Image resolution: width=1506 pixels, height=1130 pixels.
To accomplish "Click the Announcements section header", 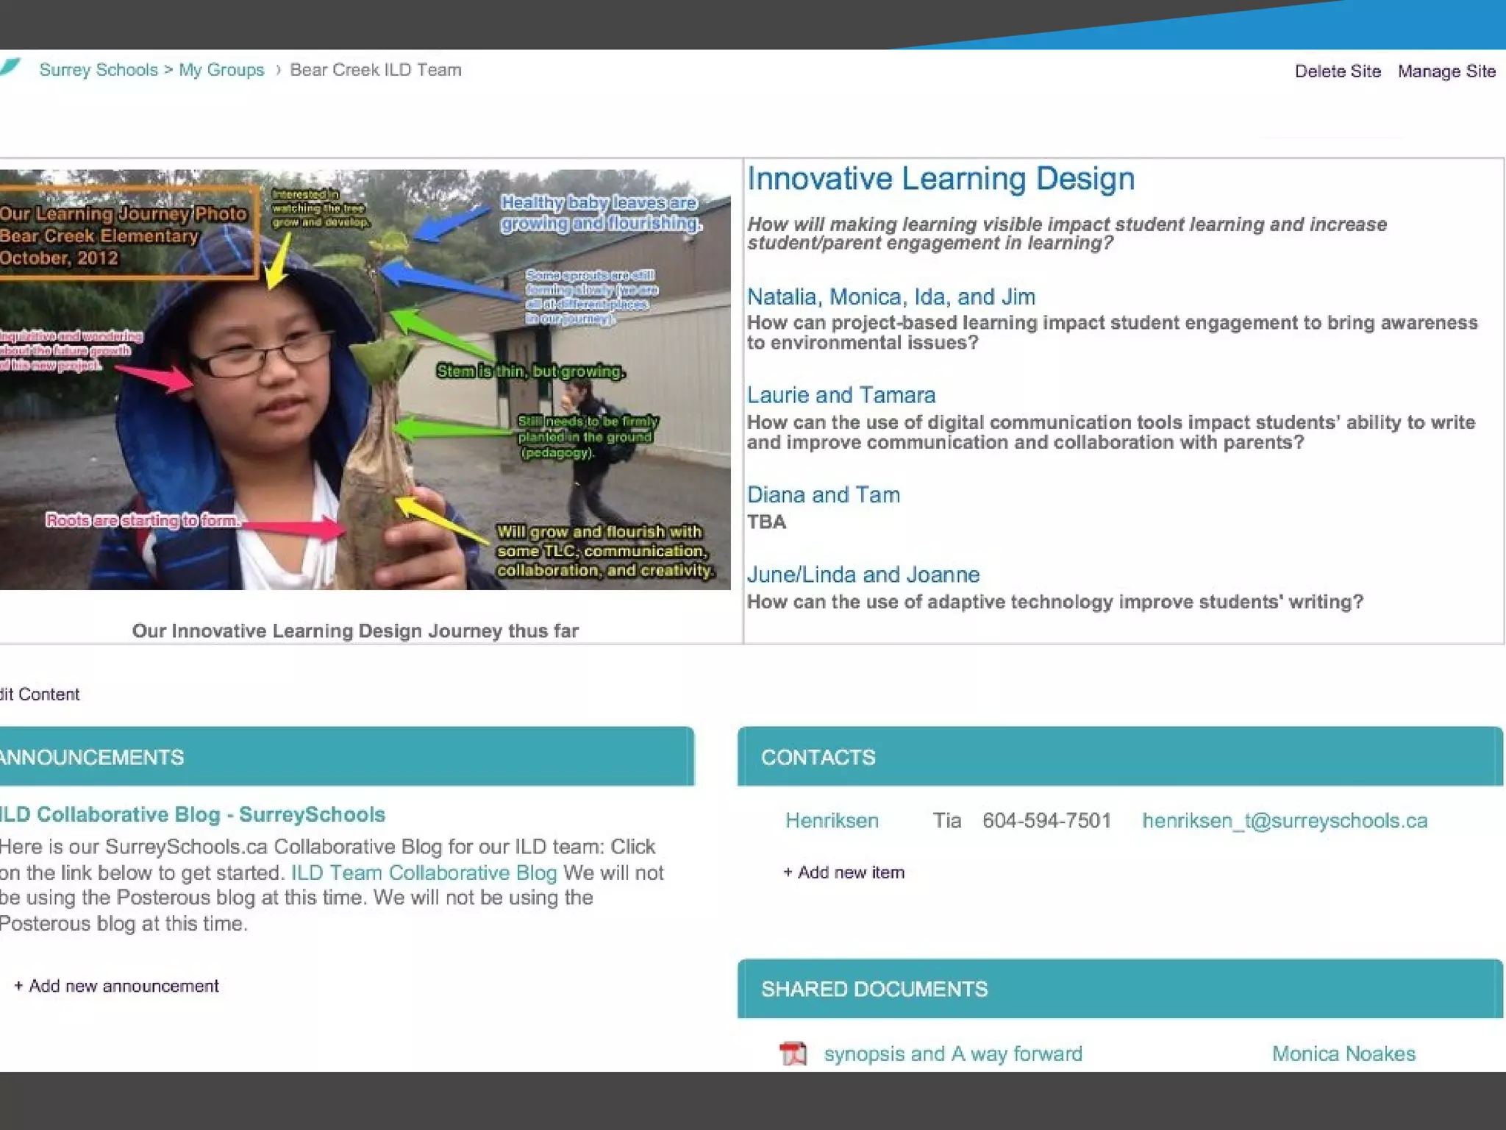I will coord(92,757).
